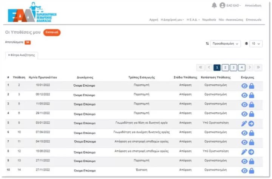This screenshot has height=179, width=272.
Task: Open the rows-per-page dropdown showing 10
Action: pyautogui.click(x=256, y=44)
